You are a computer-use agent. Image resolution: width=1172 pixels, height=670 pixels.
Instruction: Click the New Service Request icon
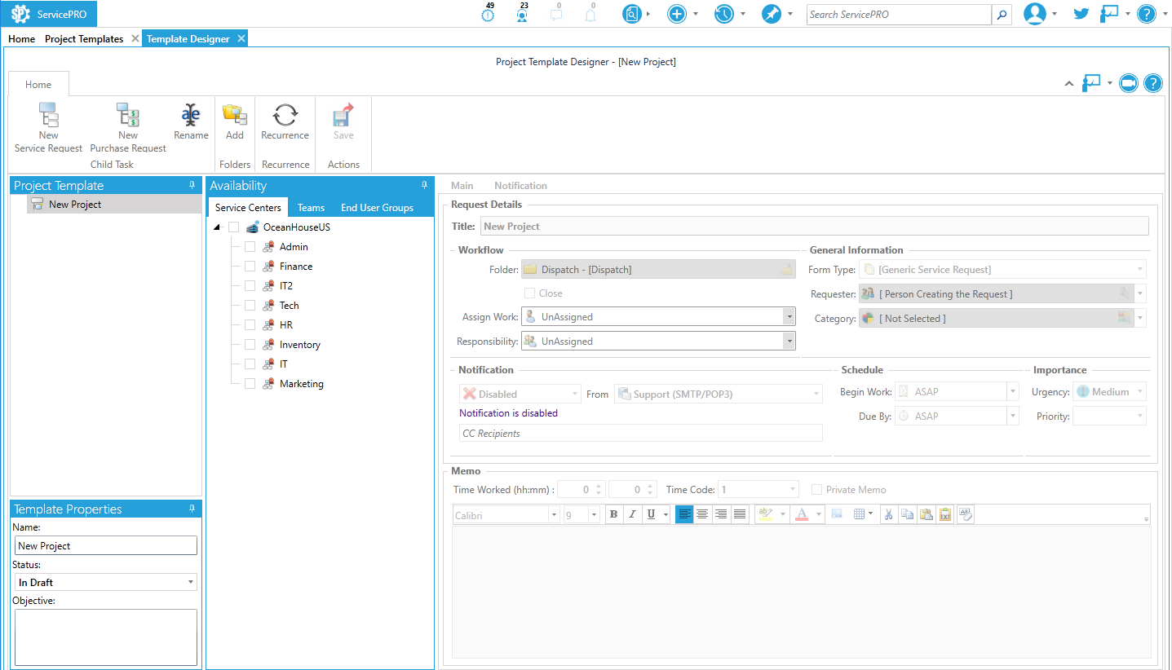(48, 115)
